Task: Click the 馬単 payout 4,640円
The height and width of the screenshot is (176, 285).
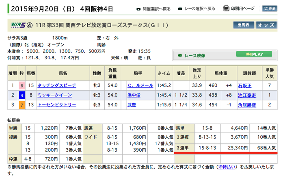Action: (x=239, y=128)
